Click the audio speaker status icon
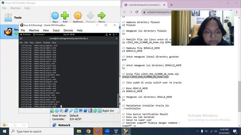Screen dimensions: 241x135 61,111
